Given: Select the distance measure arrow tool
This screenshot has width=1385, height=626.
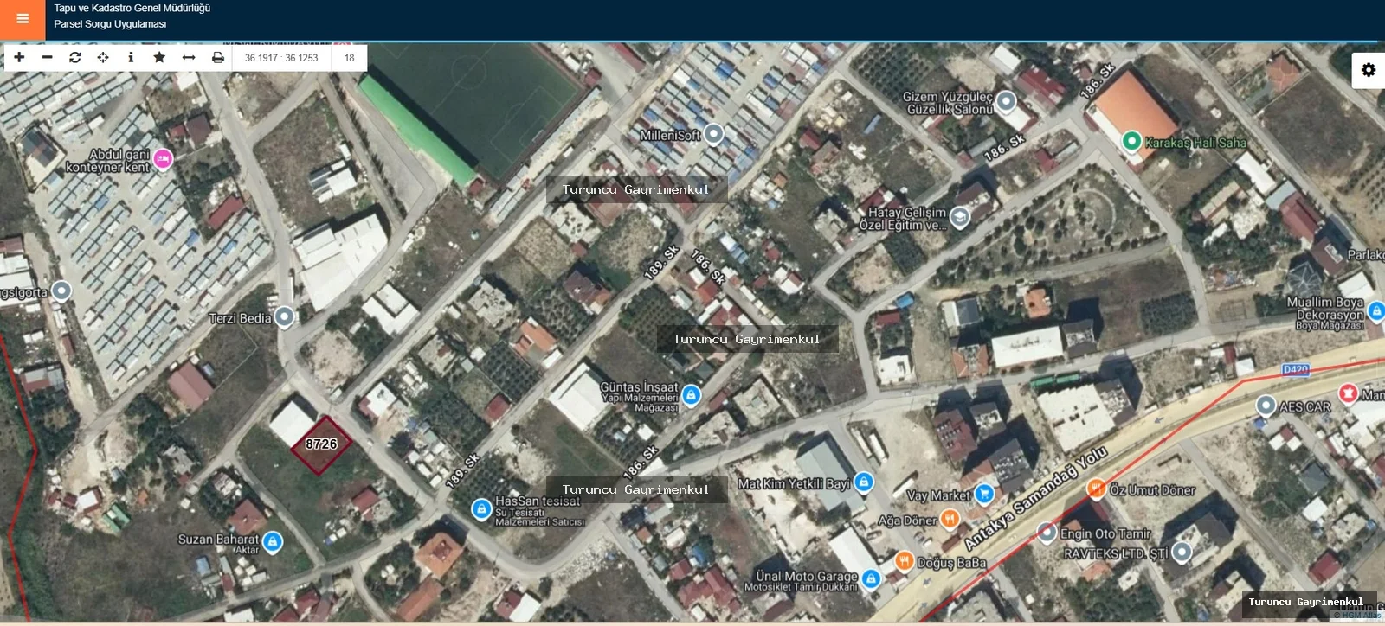Looking at the screenshot, I should (x=189, y=57).
